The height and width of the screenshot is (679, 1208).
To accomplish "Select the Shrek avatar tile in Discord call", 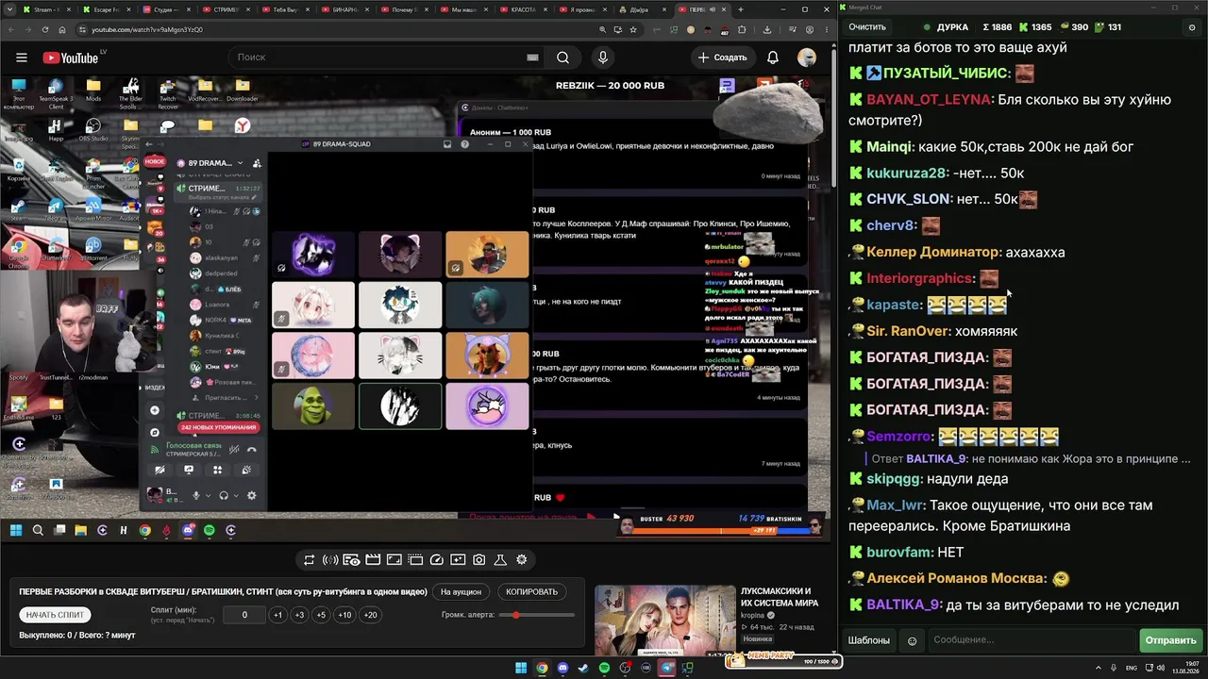I will click(x=313, y=406).
